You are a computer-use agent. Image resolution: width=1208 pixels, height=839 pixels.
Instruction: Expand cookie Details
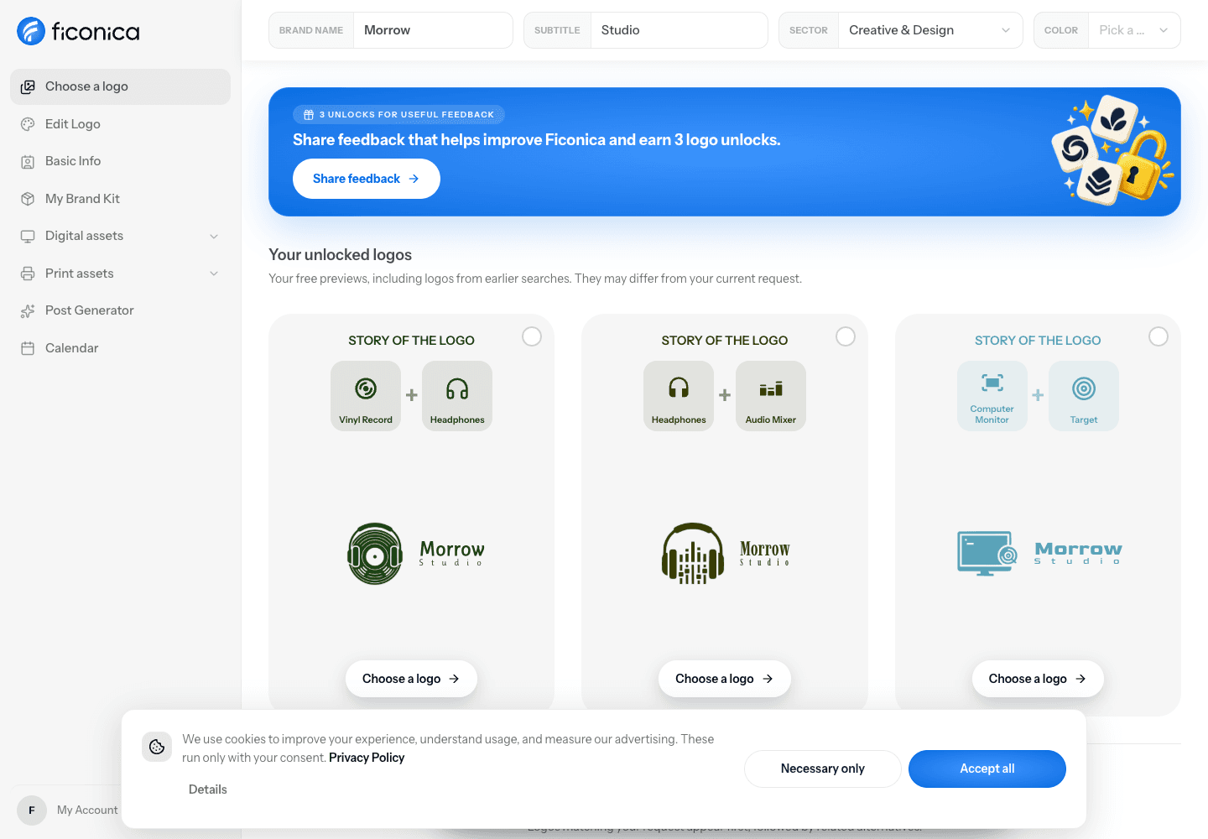pyautogui.click(x=208, y=789)
